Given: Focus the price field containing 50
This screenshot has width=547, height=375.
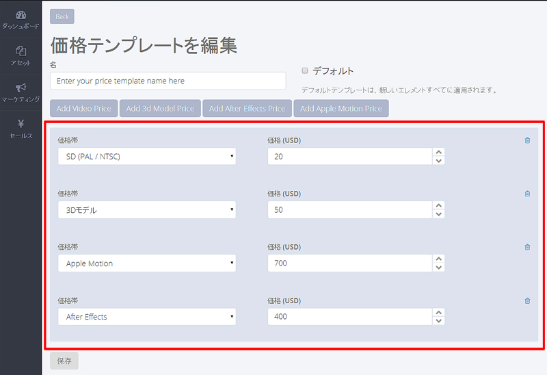Looking at the screenshot, I should coord(350,210).
